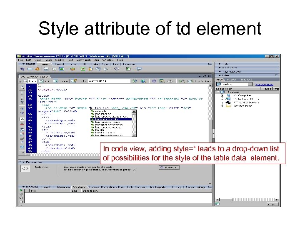Select the Common tab in Insert bar
This screenshot has height=225, width=300.
pyautogui.click(x=44, y=64)
